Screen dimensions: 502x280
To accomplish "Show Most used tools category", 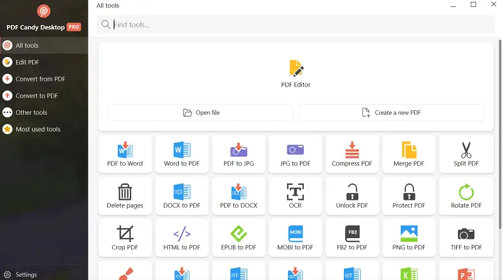I will [44, 129].
